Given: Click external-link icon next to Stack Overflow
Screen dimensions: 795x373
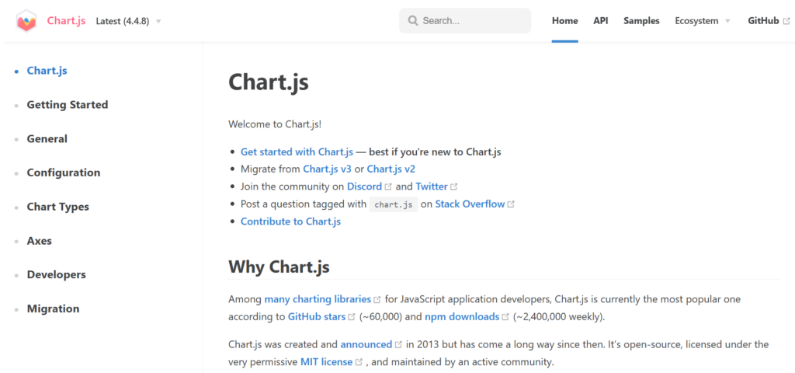Looking at the screenshot, I should 511,204.
